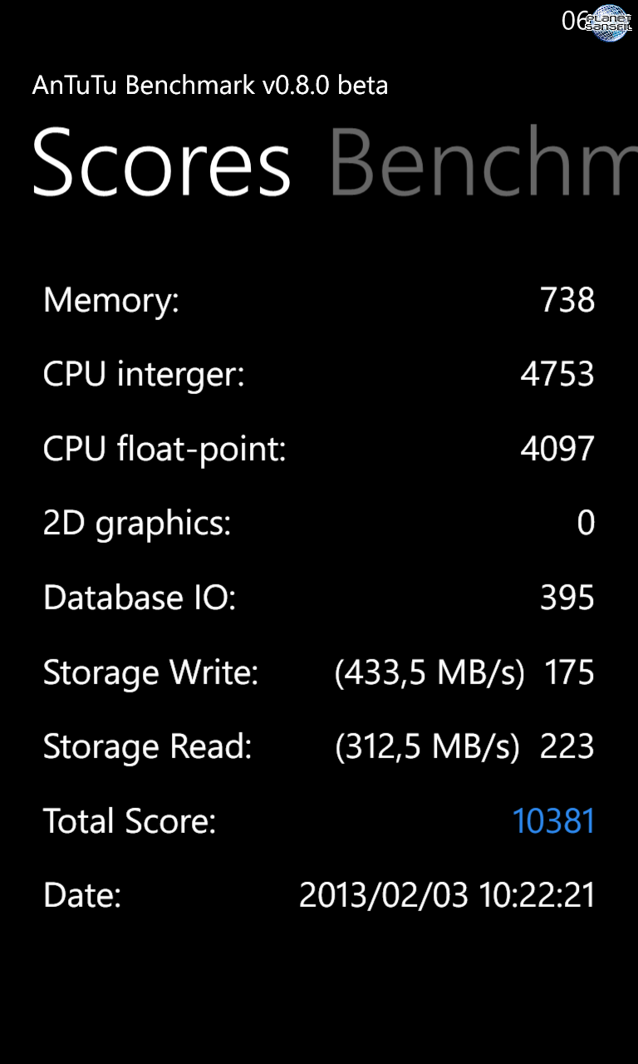Select the Storage Write label
Screen dimensions: 638x1064
click(151, 673)
